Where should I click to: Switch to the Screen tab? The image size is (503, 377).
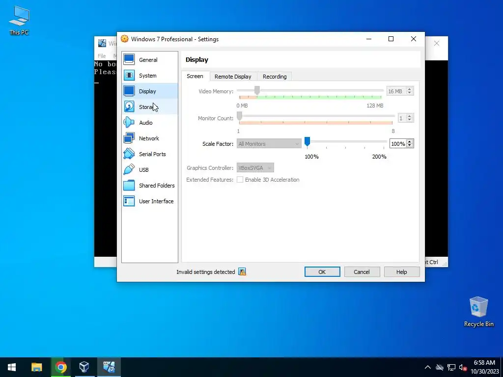pos(195,76)
